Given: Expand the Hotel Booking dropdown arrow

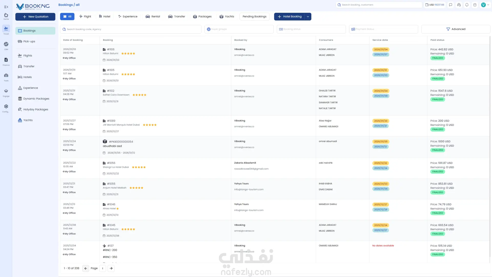Looking at the screenshot, I should [308, 17].
